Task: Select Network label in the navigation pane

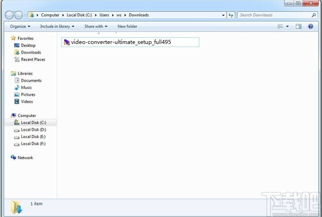Action: 25,158
